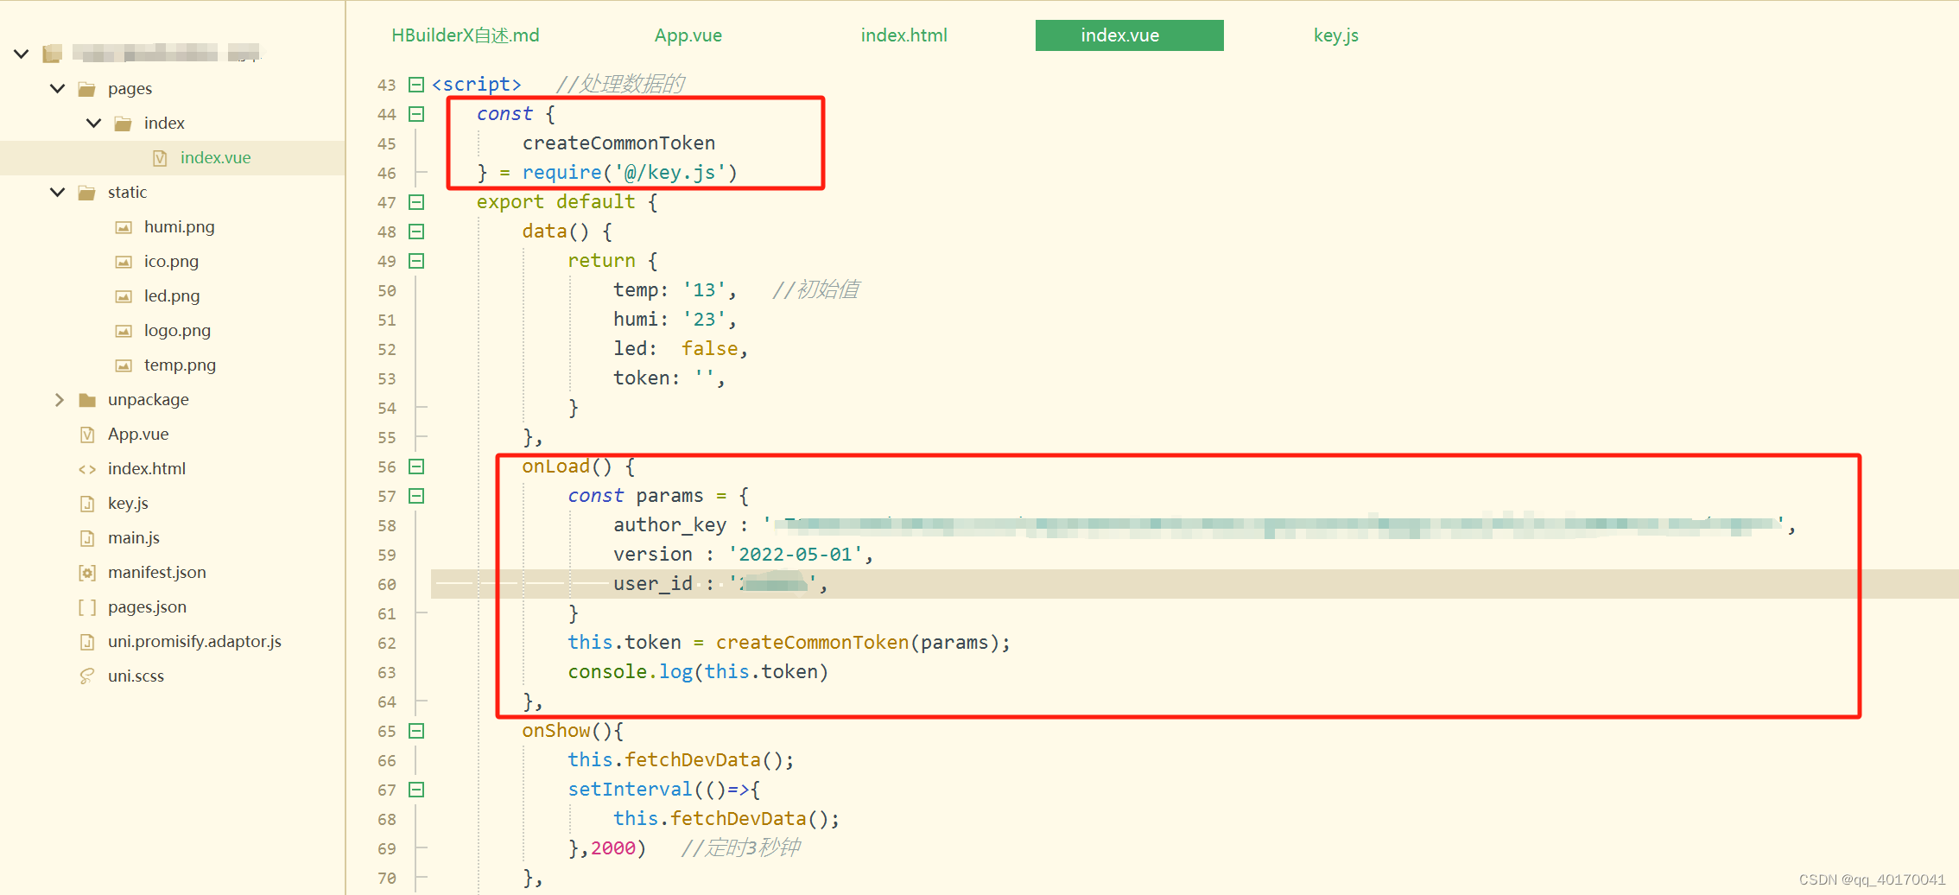The width and height of the screenshot is (1959, 895).
Task: Switch to App.vue editor tab
Action: pyautogui.click(x=688, y=35)
